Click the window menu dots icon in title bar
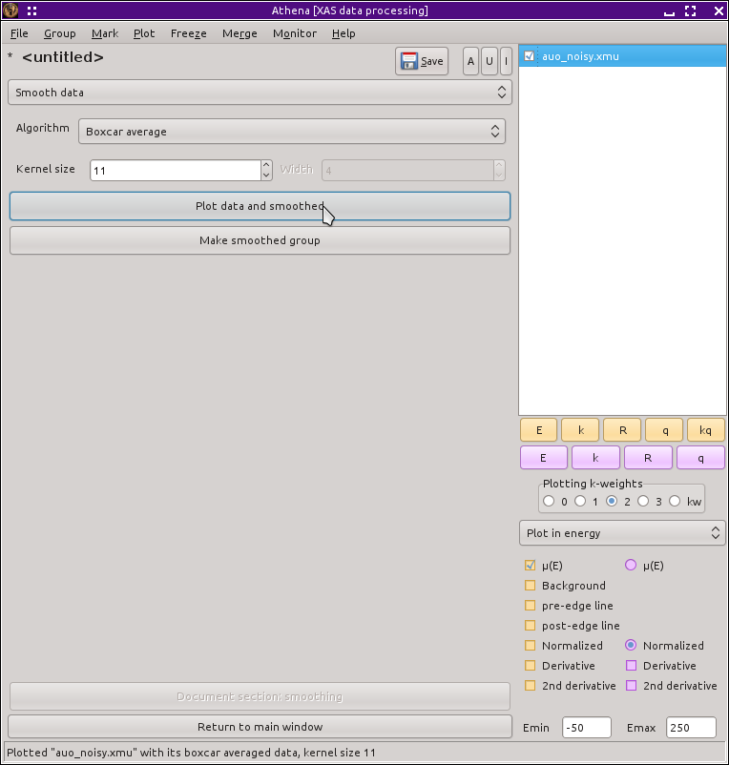The image size is (729, 765). point(32,10)
